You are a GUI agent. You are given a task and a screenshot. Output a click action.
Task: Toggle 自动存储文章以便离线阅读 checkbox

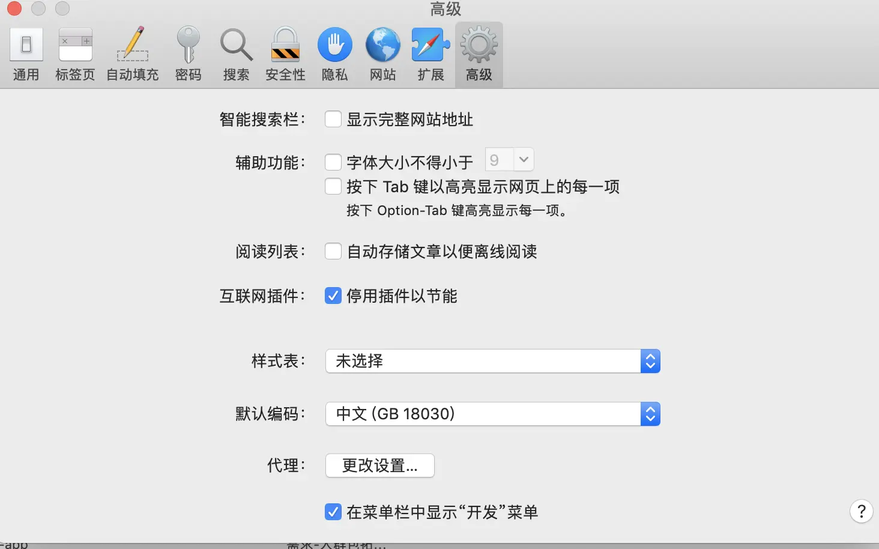point(333,251)
